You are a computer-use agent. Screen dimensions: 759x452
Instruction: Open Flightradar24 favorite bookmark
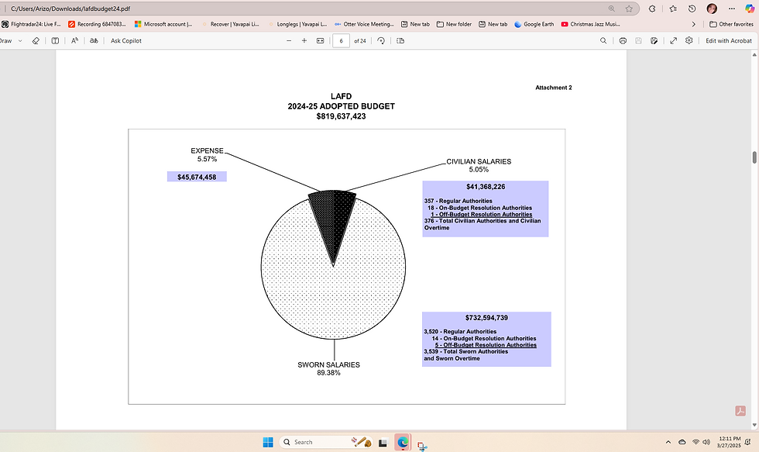32,24
